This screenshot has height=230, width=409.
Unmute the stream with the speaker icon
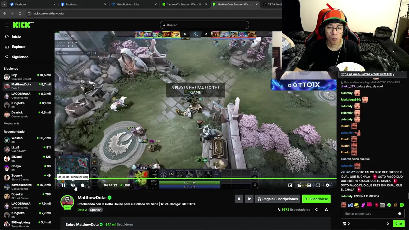(x=73, y=185)
